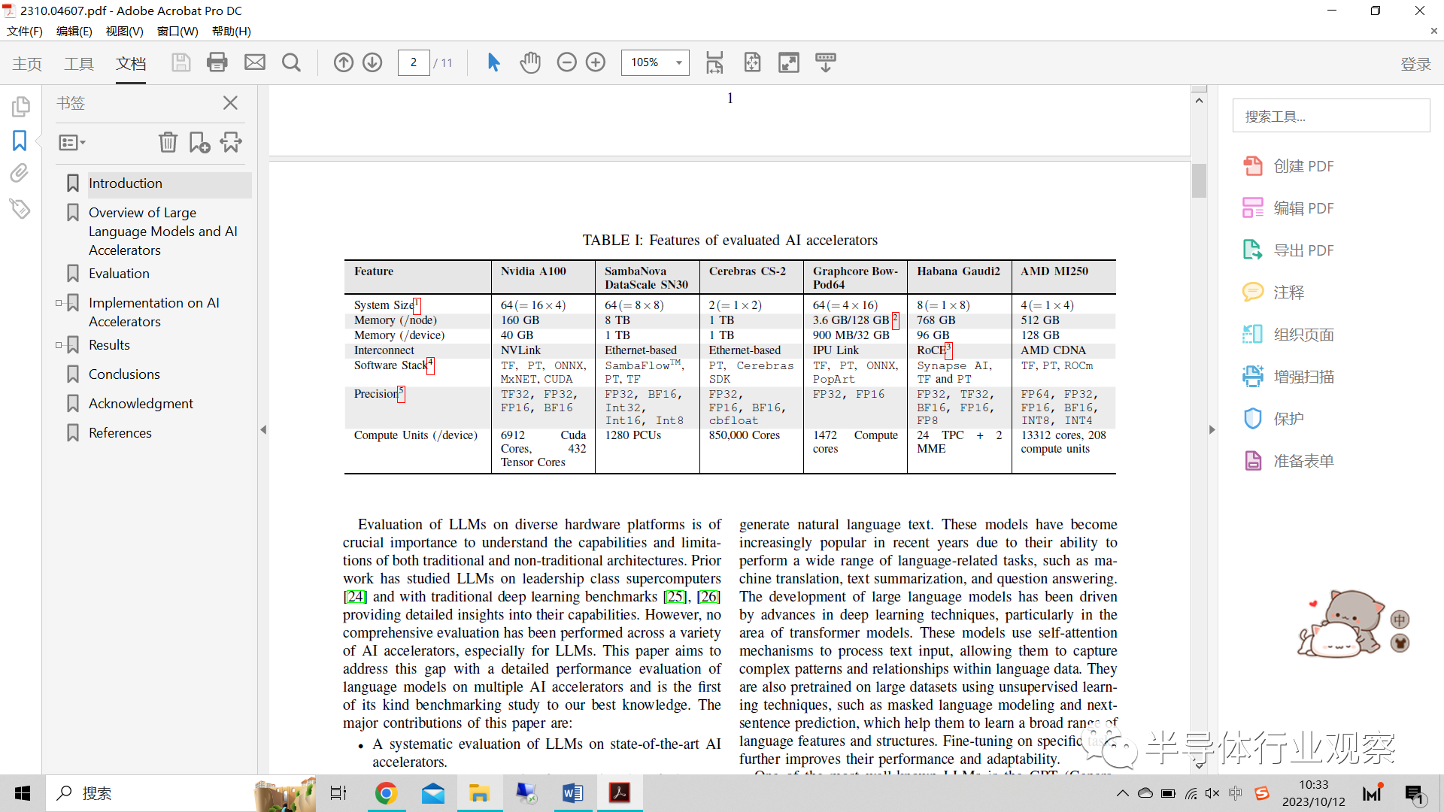This screenshot has height=812, width=1444.
Task: Close the bookmarks panel with X
Action: [x=230, y=103]
